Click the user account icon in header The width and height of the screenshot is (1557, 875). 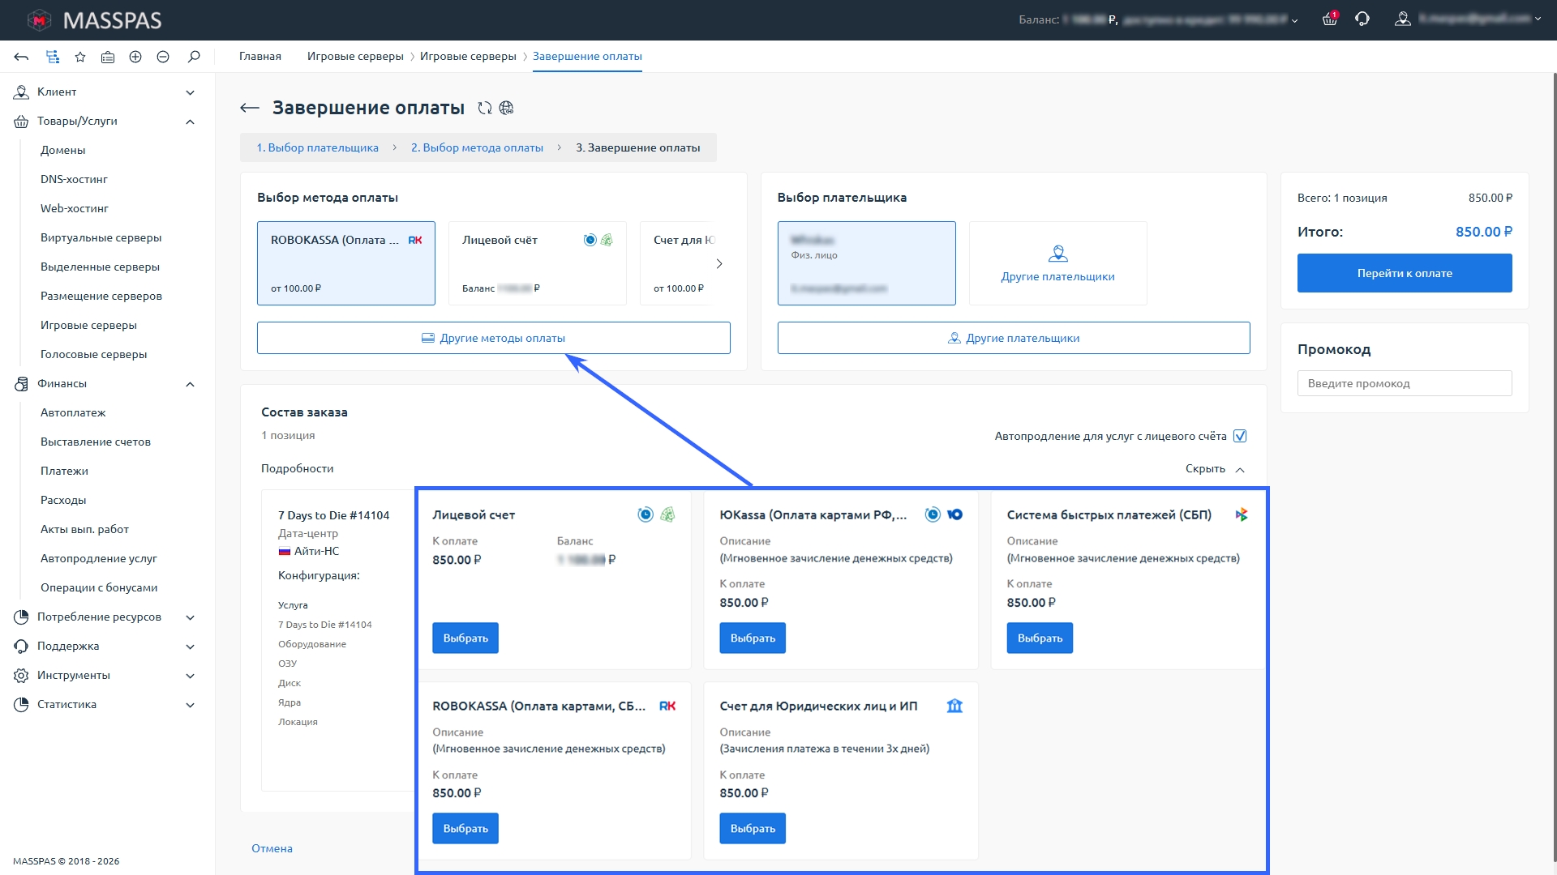[1402, 19]
